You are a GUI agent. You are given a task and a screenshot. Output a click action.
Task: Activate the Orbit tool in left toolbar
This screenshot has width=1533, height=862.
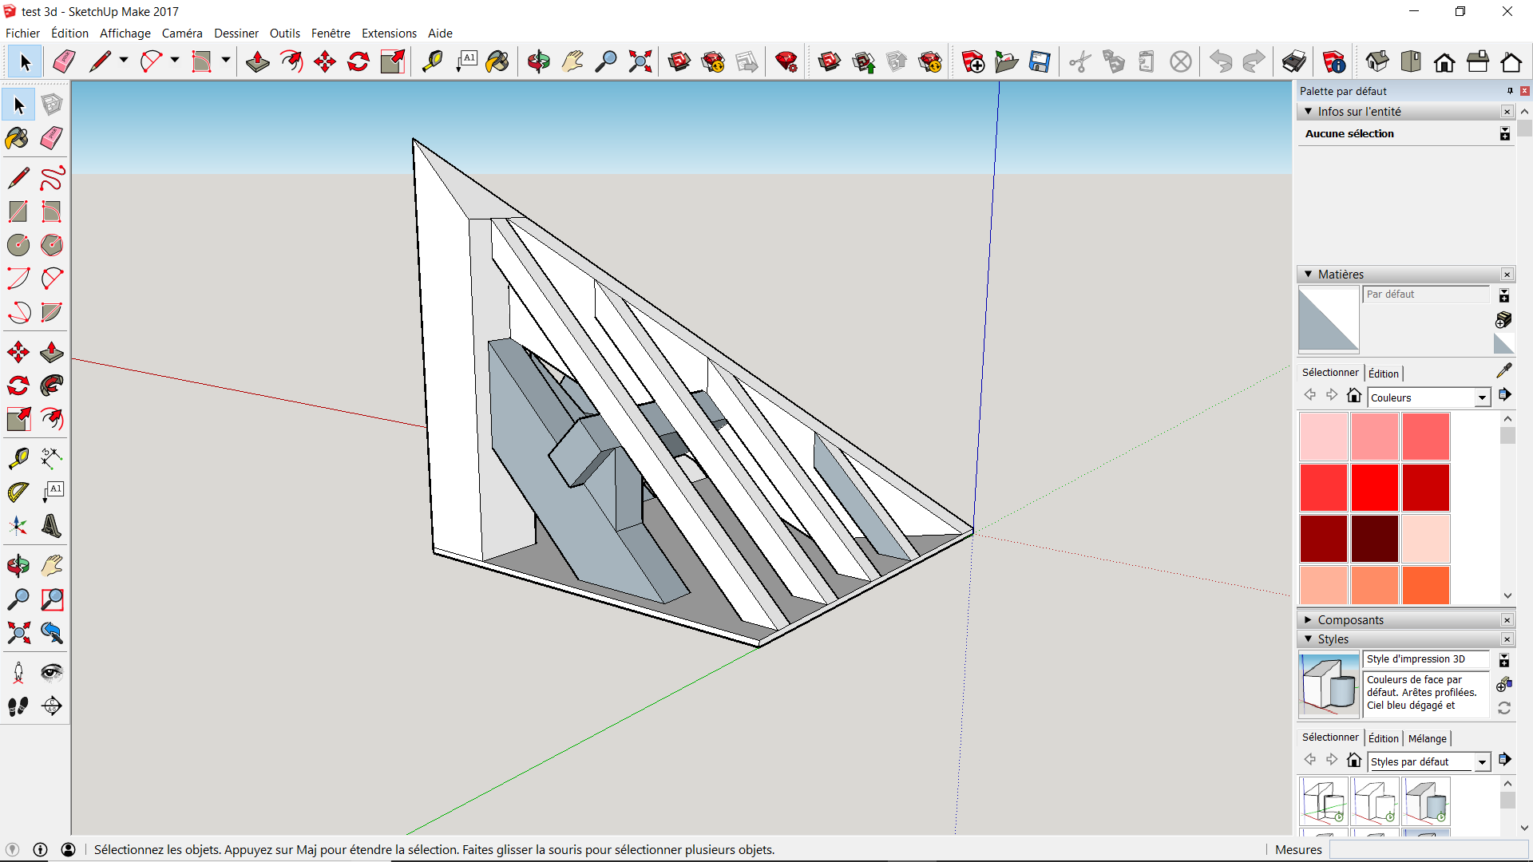[x=18, y=566]
